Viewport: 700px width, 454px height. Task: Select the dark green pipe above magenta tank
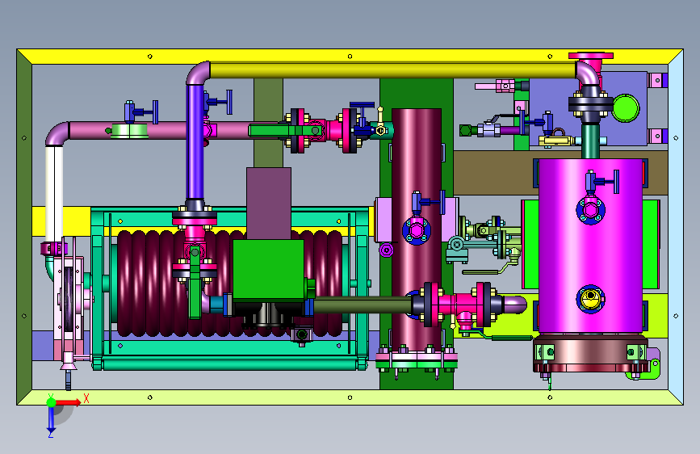591,141
